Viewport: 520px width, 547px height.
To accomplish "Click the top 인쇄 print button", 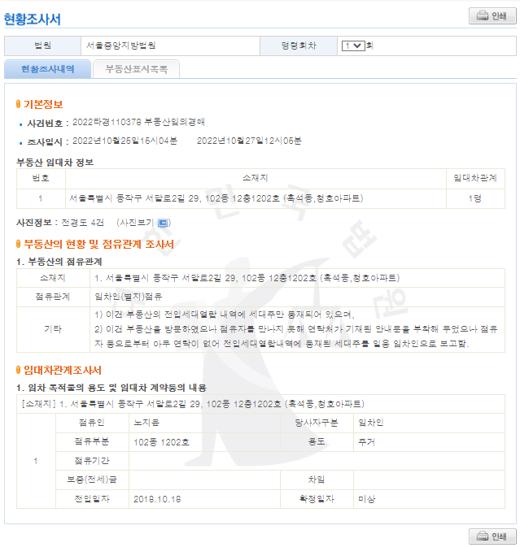I will (492, 16).
